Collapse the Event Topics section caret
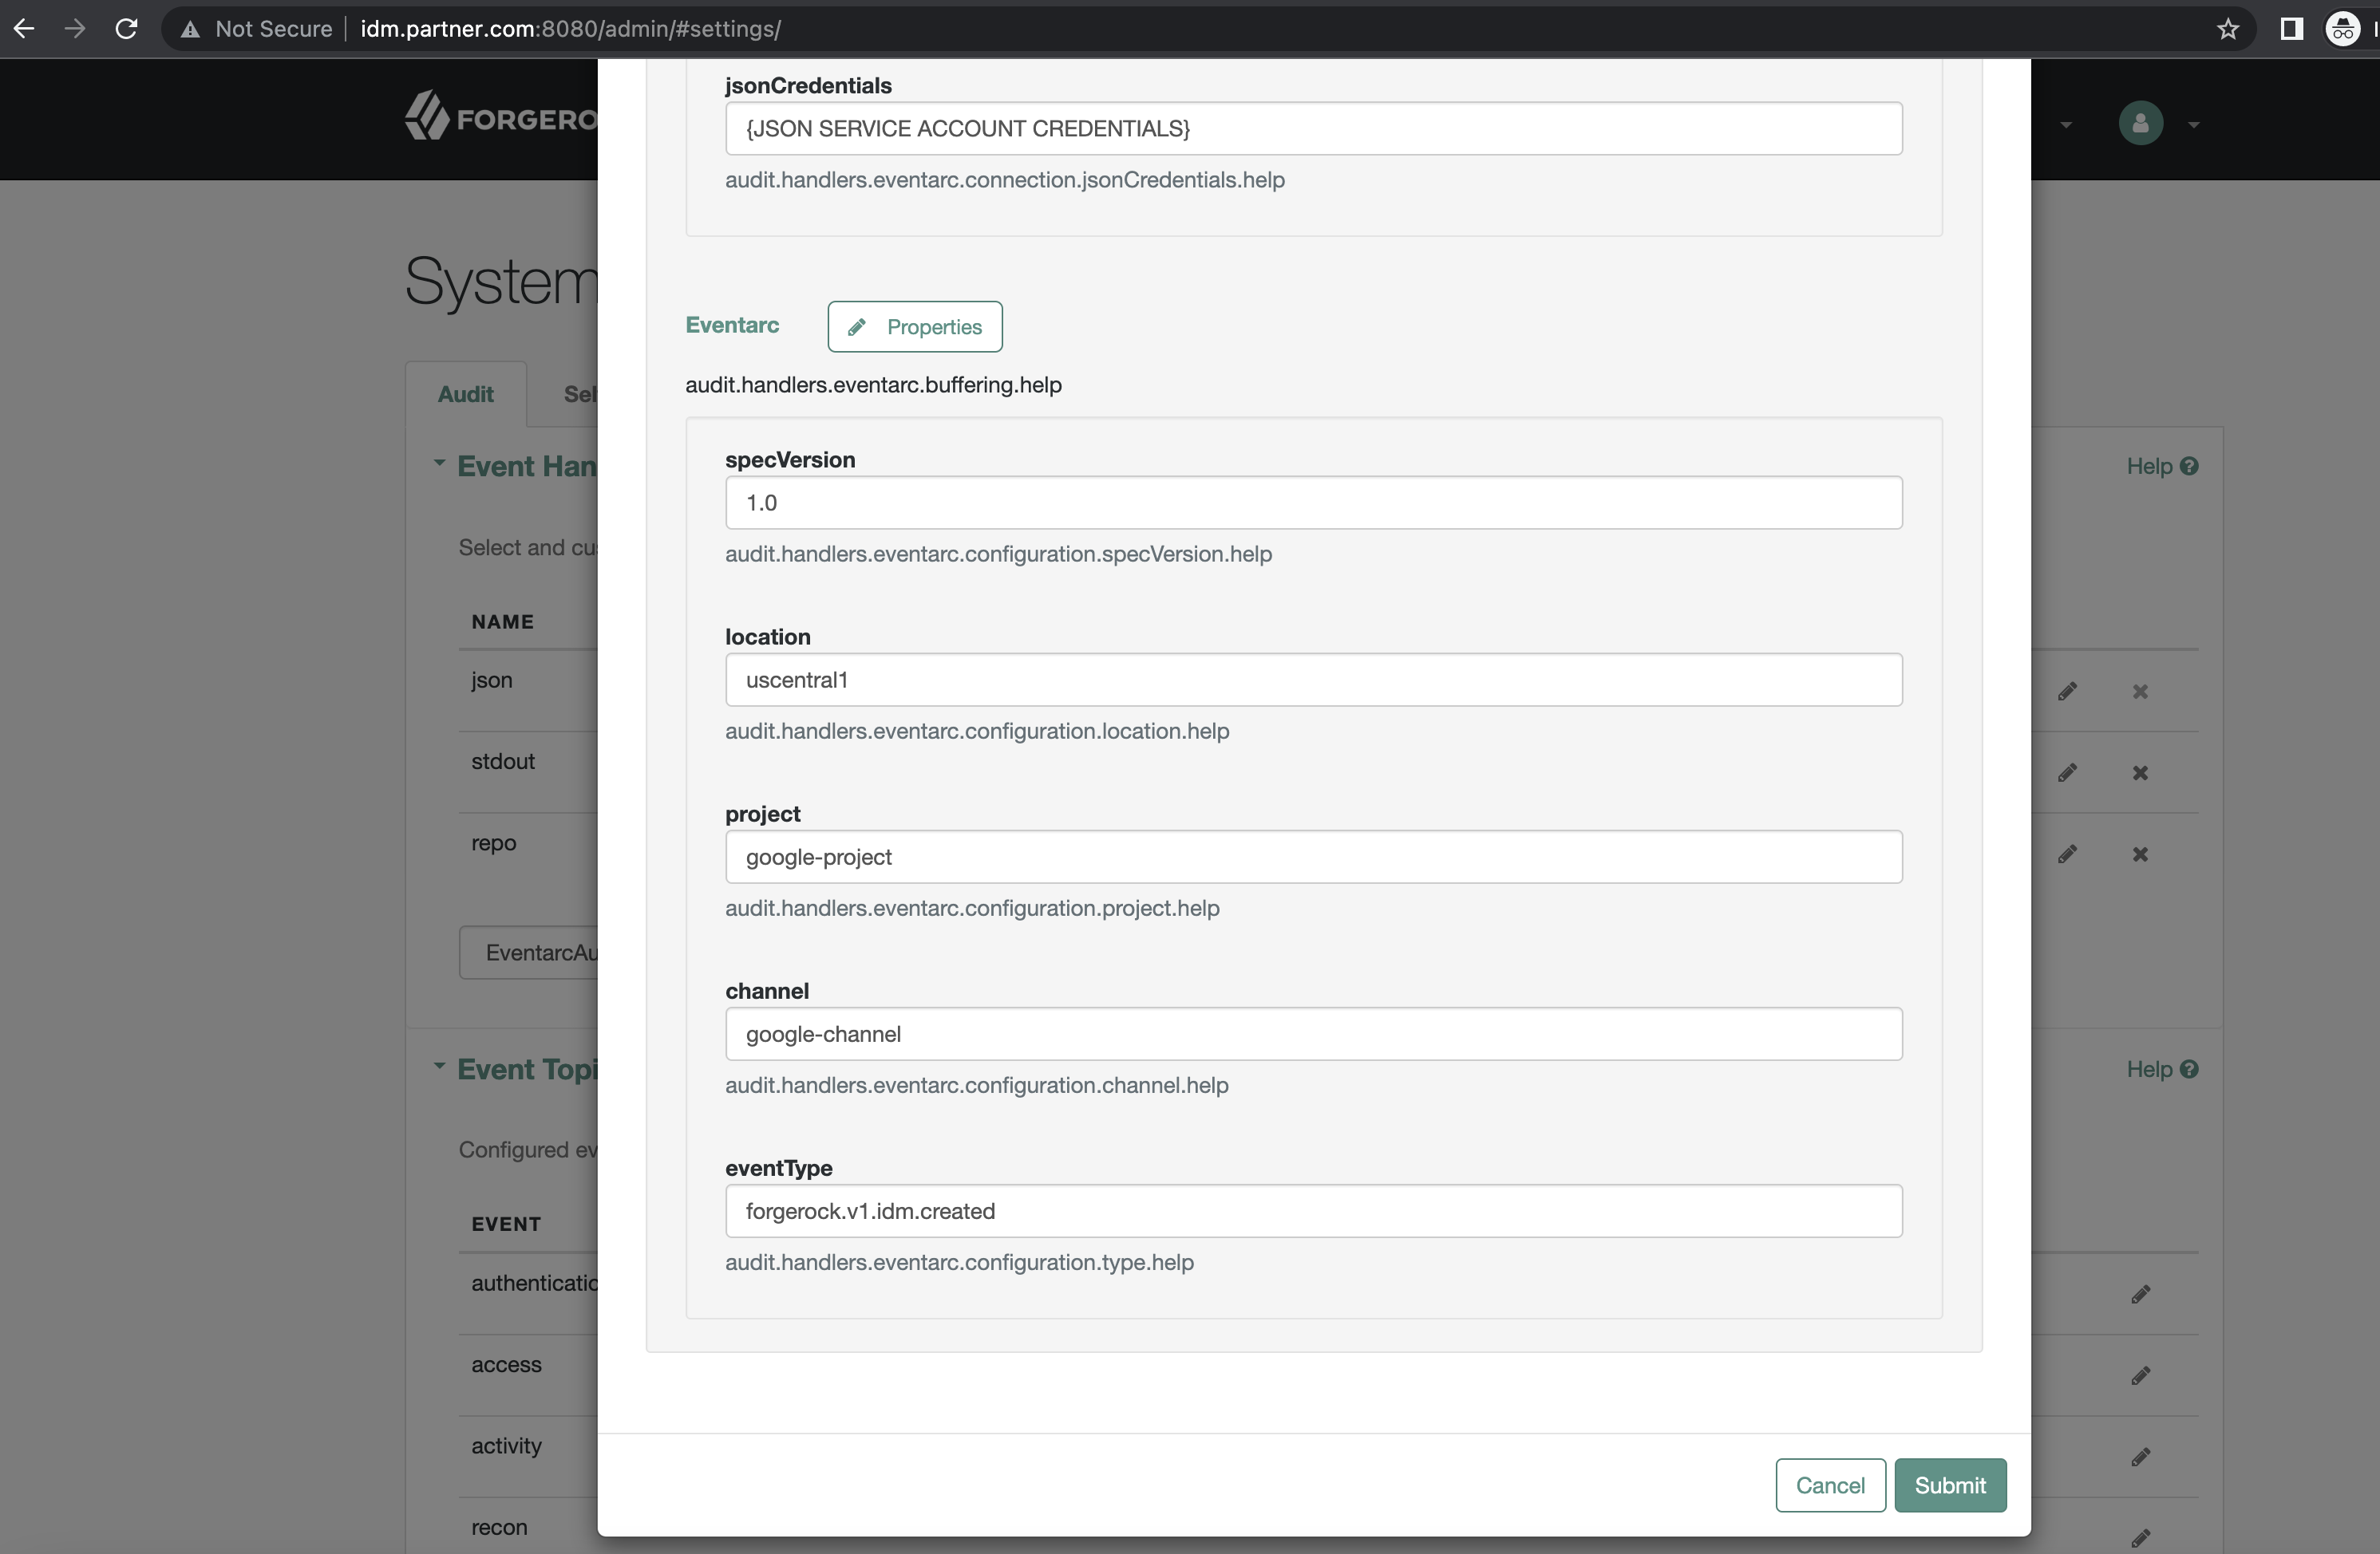 pyautogui.click(x=439, y=1067)
